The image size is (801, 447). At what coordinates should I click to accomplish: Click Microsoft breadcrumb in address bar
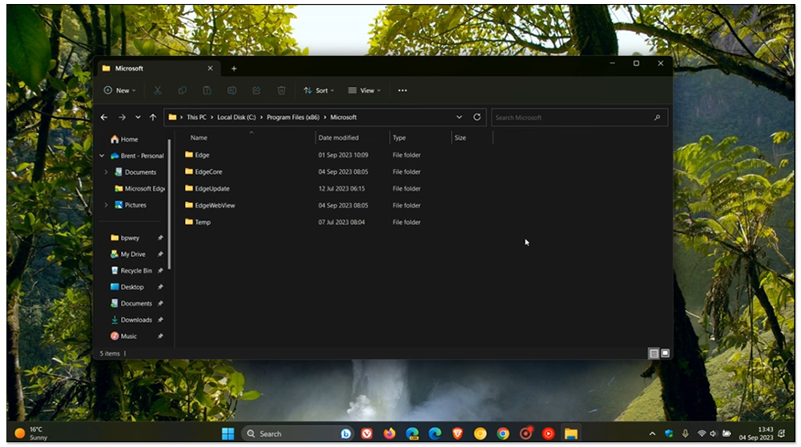tap(344, 117)
